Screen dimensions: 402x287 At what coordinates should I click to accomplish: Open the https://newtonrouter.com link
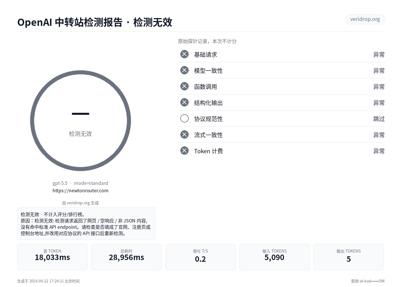click(x=80, y=191)
